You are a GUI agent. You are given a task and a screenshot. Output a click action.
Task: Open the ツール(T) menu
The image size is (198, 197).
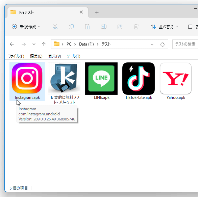(x=73, y=56)
